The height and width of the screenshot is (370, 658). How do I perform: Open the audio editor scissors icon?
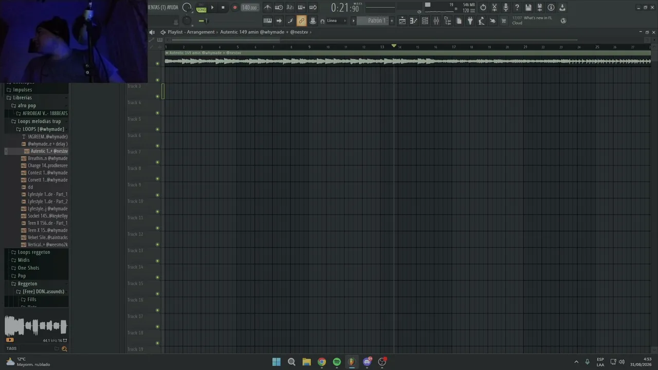pyautogui.click(x=495, y=7)
